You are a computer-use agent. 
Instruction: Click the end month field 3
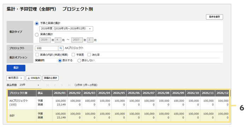tap(90, 40)
